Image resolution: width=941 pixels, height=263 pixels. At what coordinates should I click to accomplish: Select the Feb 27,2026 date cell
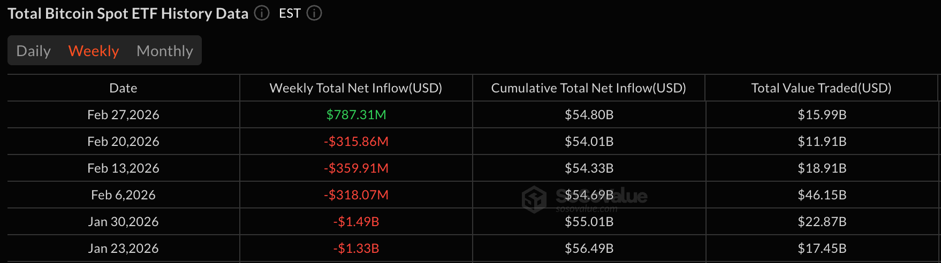point(123,115)
